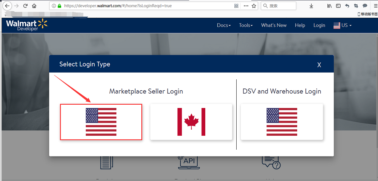The height and width of the screenshot is (181, 378).
Task: Expand the US country selector dropdown
Action: (x=342, y=25)
